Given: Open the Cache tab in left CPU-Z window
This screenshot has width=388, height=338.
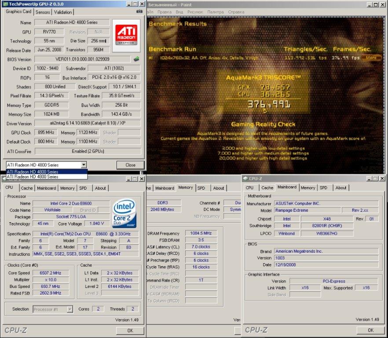Looking at the screenshot, I should pyautogui.click(x=27, y=188).
